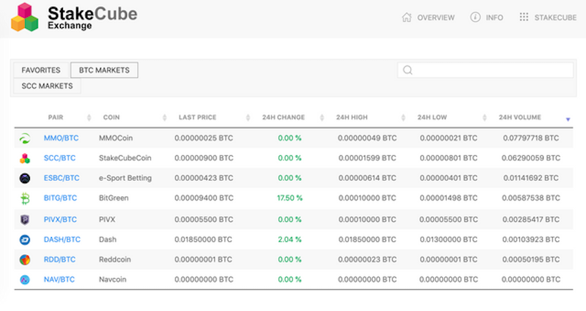Switch to the Favorites tab
Image resolution: width=586 pixels, height=311 pixels.
[41, 70]
